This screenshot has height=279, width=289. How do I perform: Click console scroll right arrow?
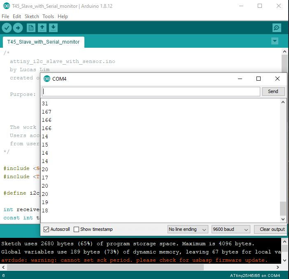pyautogui.click(x=278, y=267)
